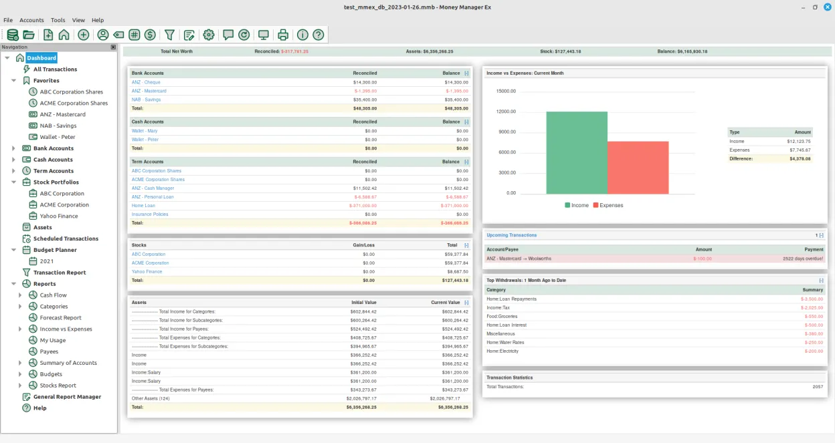
Task: Collapse the Stock Portfolios tree node
Action: 13,182
